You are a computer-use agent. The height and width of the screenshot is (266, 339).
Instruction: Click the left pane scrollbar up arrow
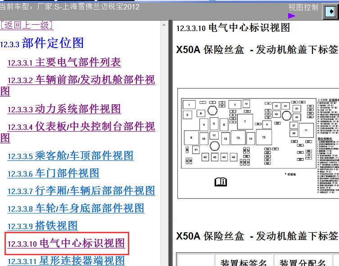click(164, 25)
